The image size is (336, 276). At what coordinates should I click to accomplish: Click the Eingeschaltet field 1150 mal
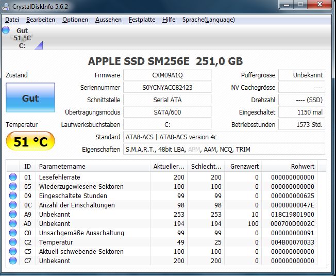click(x=301, y=112)
